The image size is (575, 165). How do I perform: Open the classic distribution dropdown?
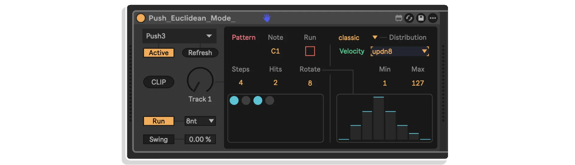pyautogui.click(x=358, y=37)
